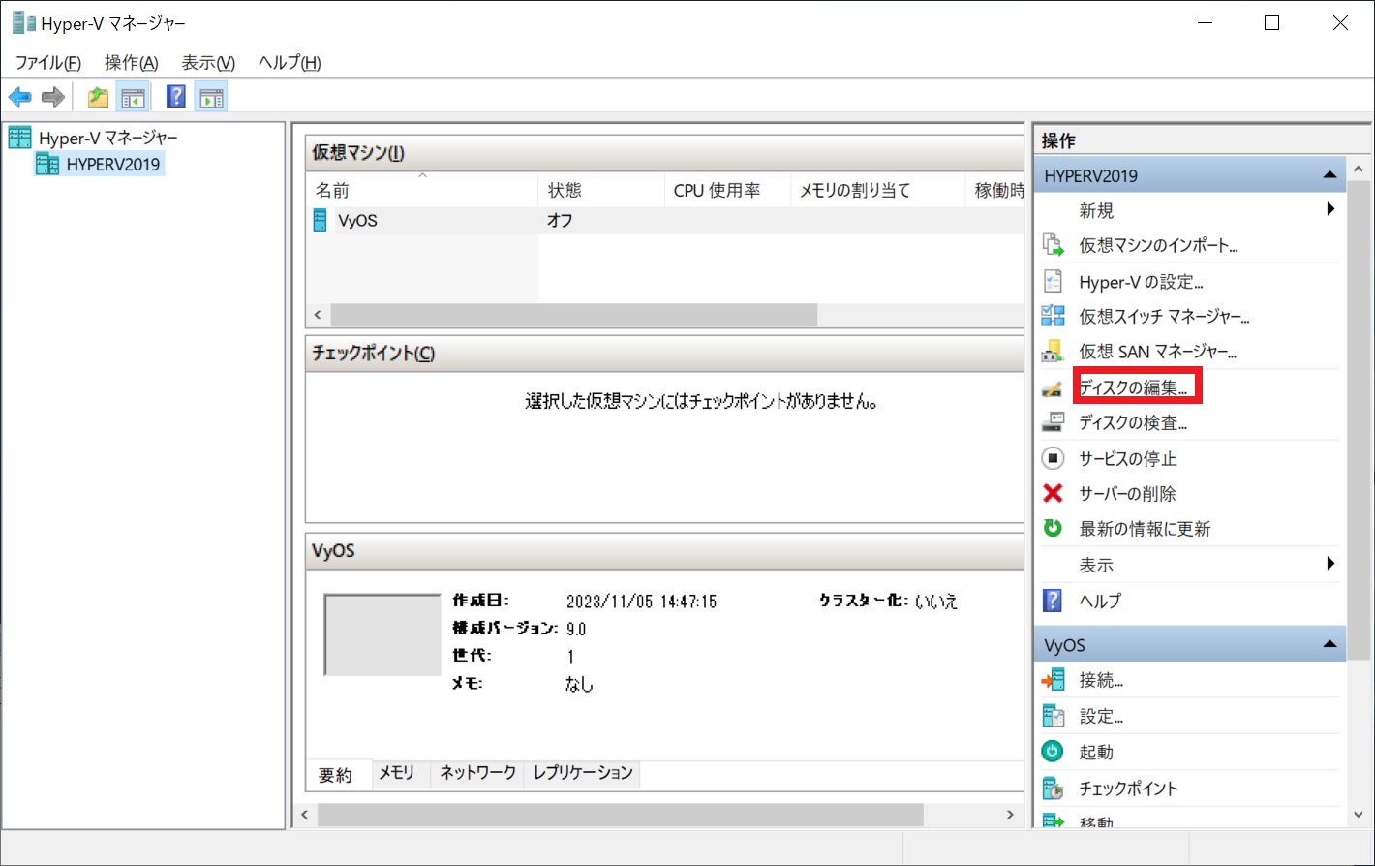Select Hyper-V マネージャー root node
1375x866 pixels.
coord(108,138)
